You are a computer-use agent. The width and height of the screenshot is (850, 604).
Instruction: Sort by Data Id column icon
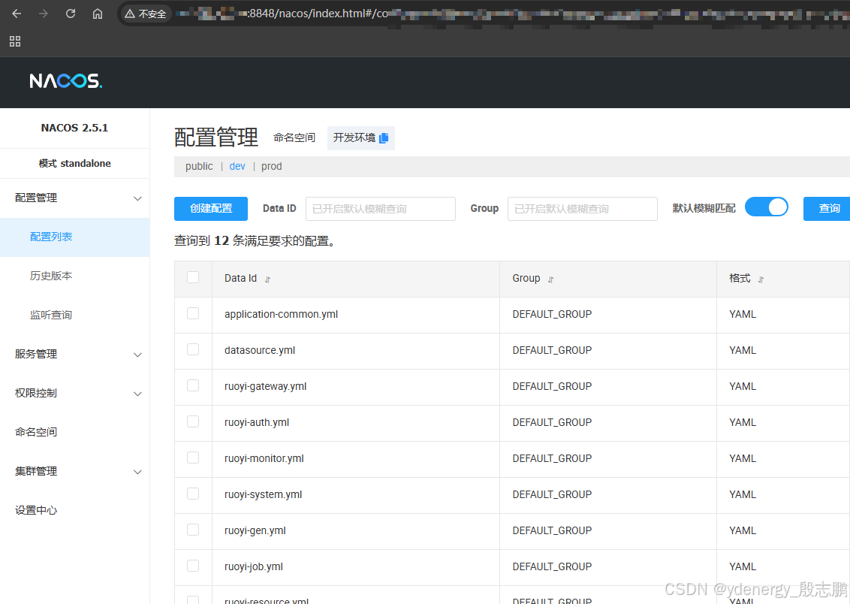pyautogui.click(x=267, y=279)
